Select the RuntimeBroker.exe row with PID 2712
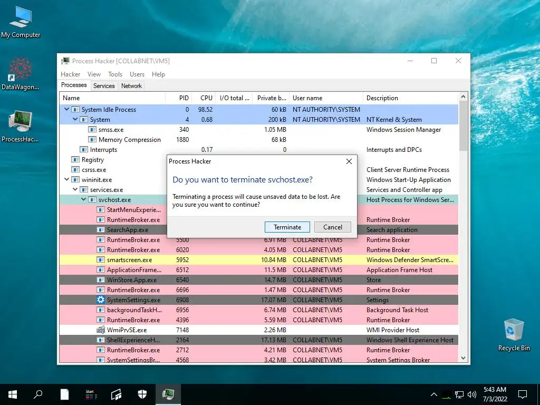Viewport: 540px width, 405px height. (x=258, y=350)
